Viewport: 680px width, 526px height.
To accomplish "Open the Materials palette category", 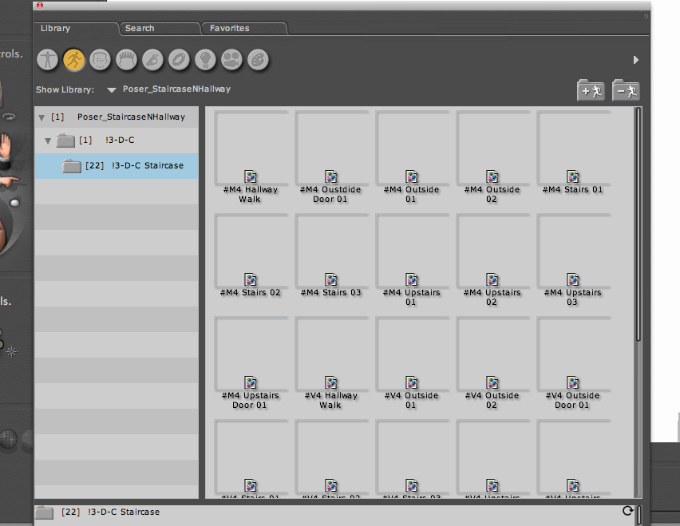I will (258, 59).
